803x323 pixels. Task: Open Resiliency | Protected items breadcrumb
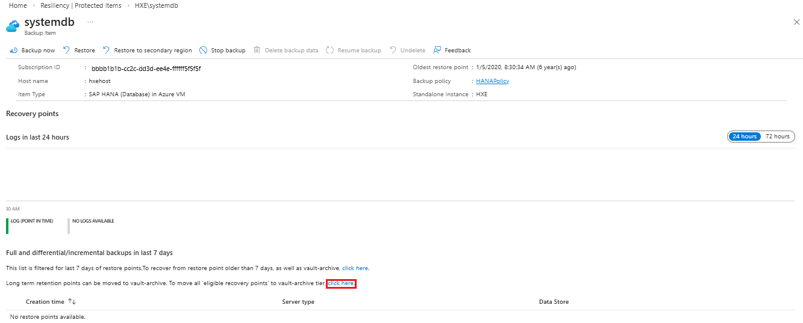(x=81, y=5)
